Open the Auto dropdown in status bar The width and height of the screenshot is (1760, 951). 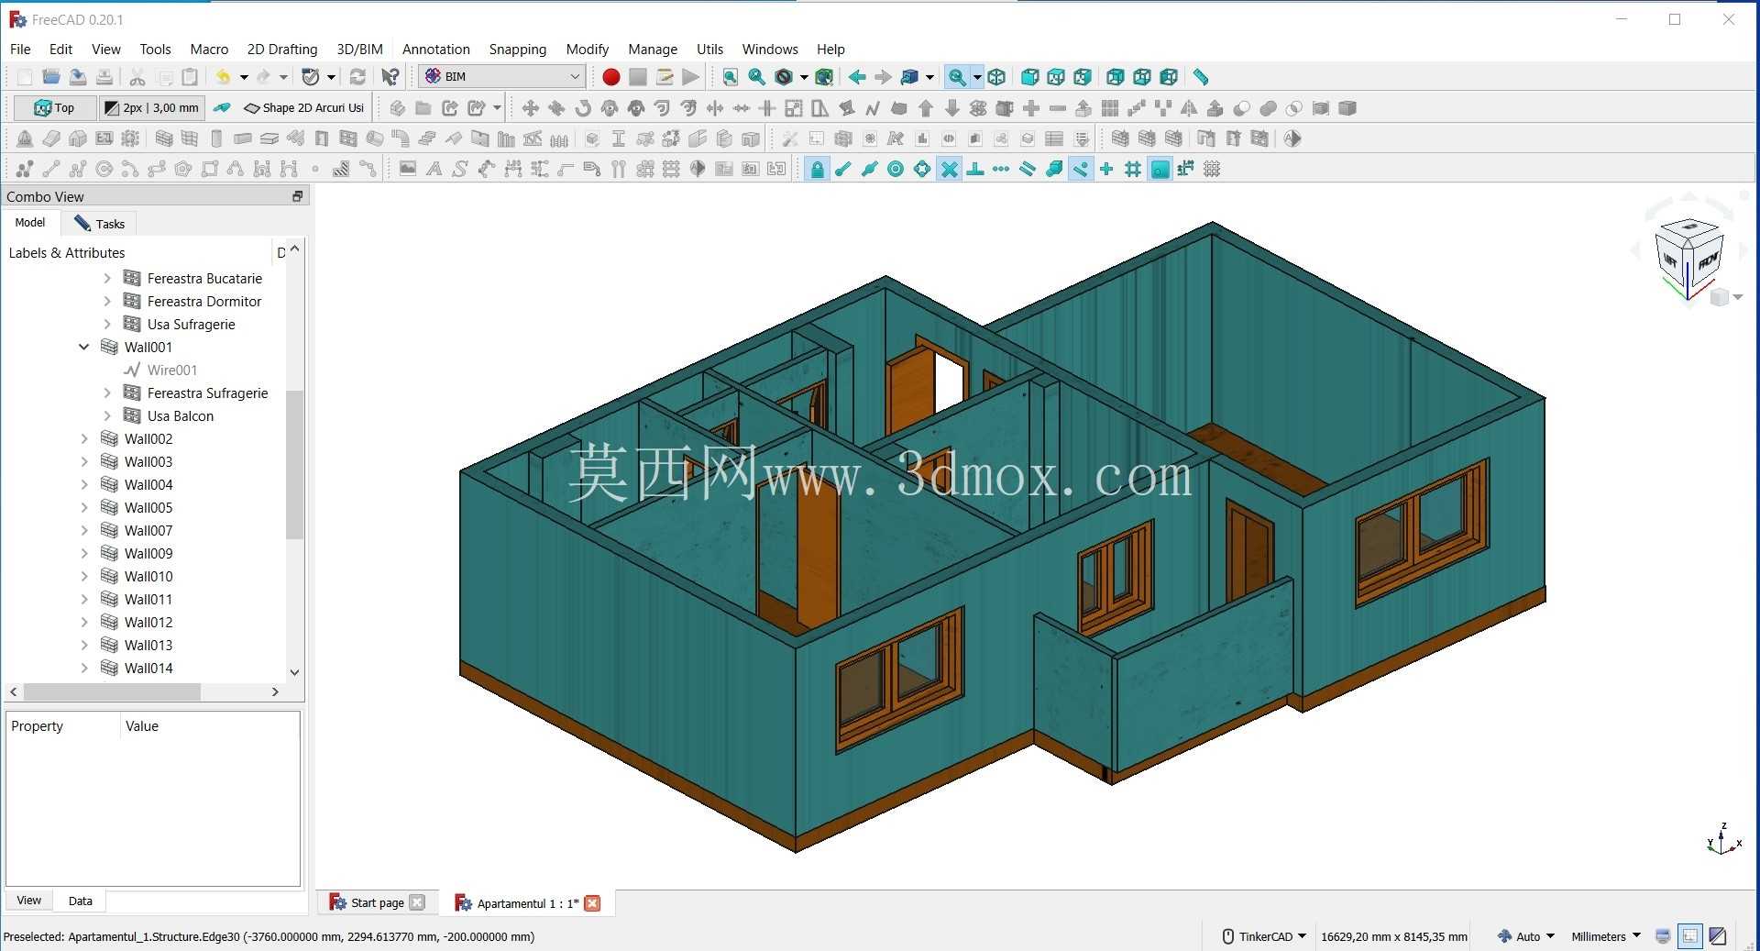[1526, 936]
